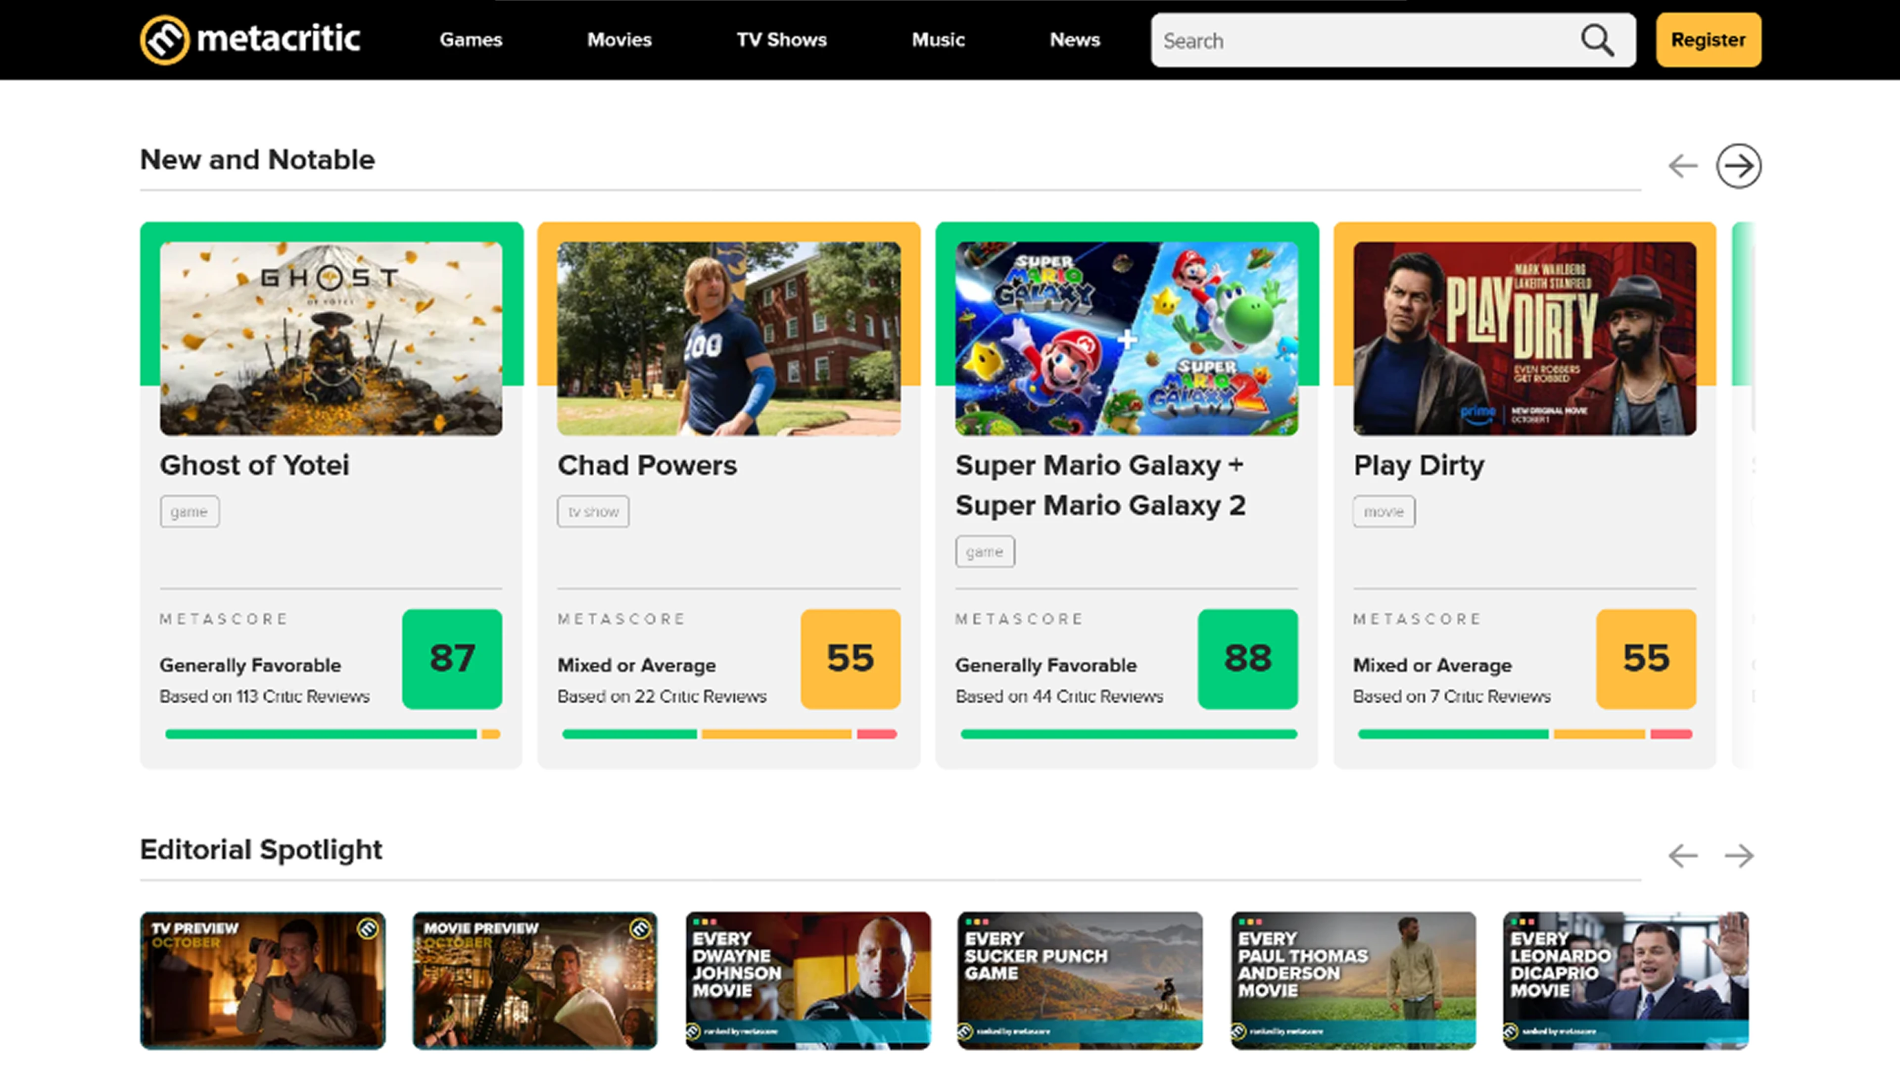Open TV Preview October thumbnail
Viewport: 1900px width, 1069px height.
[263, 980]
